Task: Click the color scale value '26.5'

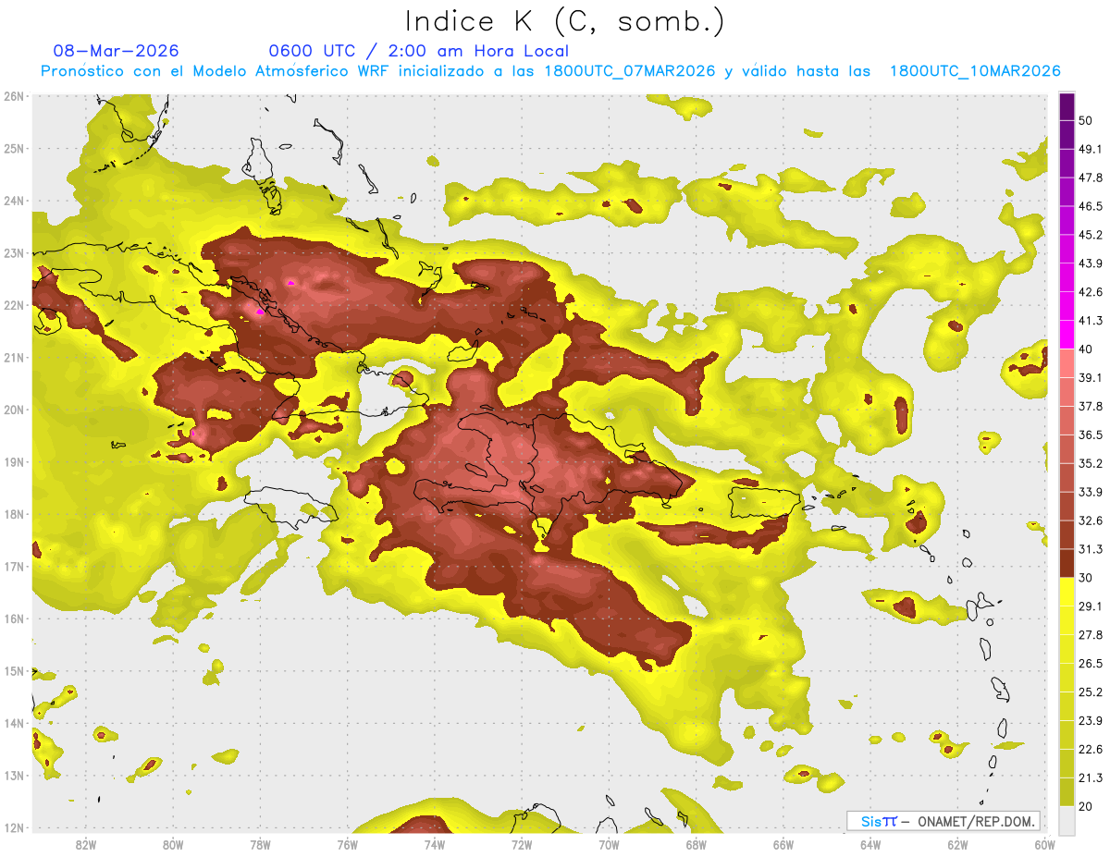Action: 1091,664
